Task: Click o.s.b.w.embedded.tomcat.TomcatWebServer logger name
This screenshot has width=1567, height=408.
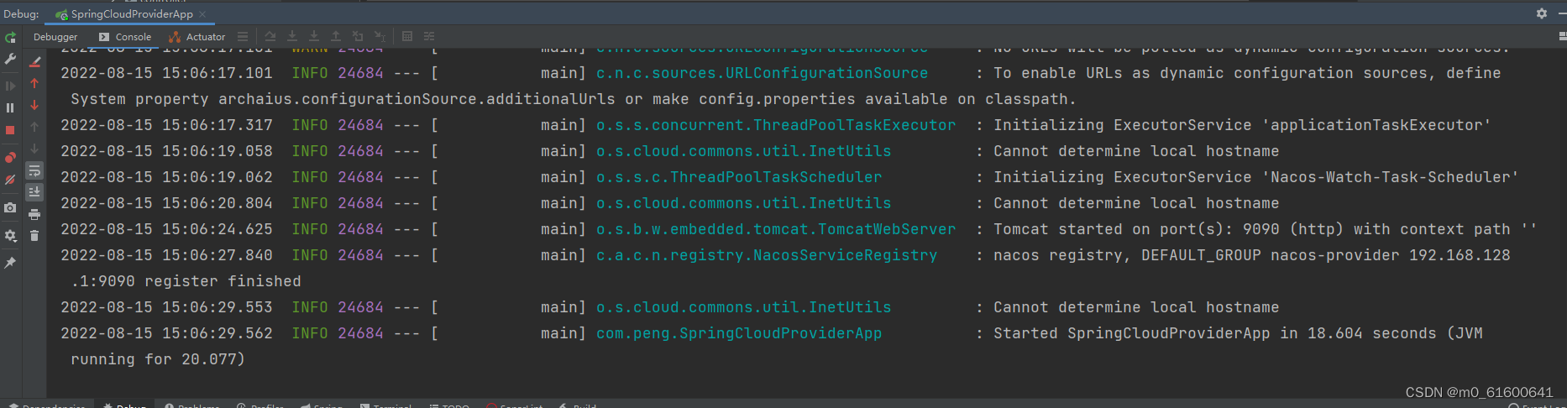Action: point(776,229)
